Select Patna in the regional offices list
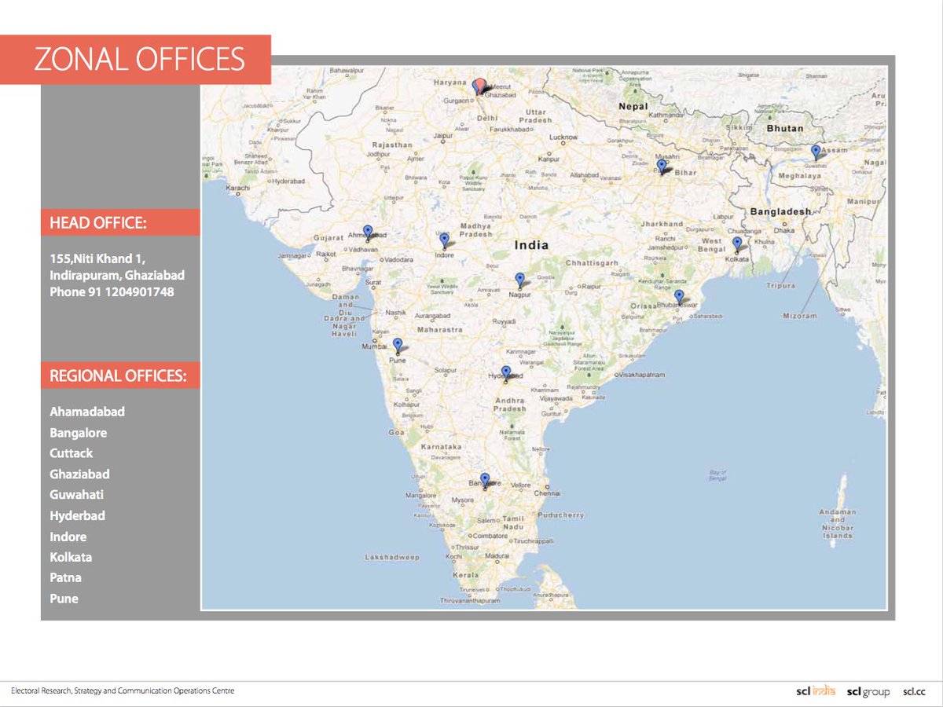943x707 pixels. 65,577
